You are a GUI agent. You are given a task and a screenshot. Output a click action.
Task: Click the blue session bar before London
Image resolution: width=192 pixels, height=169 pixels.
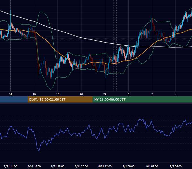pyautogui.click(x=14, y=99)
